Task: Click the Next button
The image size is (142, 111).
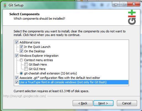Action: click(x=103, y=103)
